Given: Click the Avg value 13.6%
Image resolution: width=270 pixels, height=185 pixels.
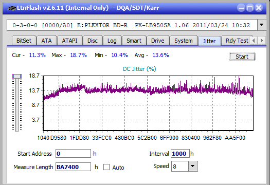Looking at the screenshot, I should (x=161, y=55).
